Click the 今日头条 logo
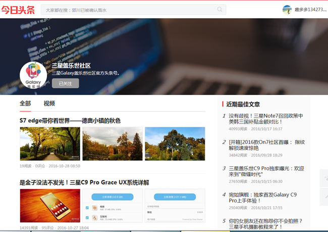The image size is (328, 232). (18, 10)
